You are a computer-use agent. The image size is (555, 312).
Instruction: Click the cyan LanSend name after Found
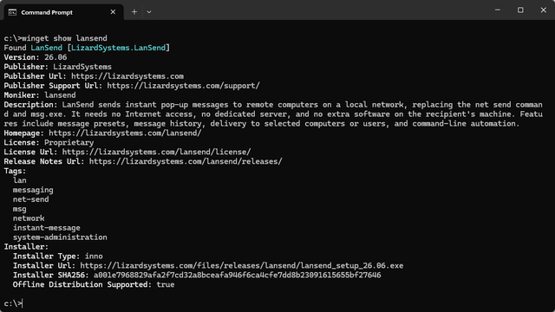46,48
